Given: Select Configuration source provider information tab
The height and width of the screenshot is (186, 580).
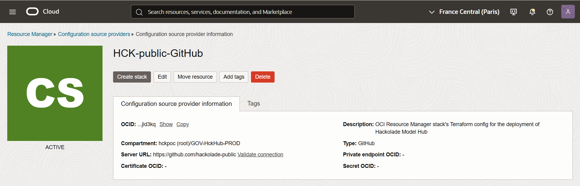Looking at the screenshot, I should pyautogui.click(x=176, y=104).
